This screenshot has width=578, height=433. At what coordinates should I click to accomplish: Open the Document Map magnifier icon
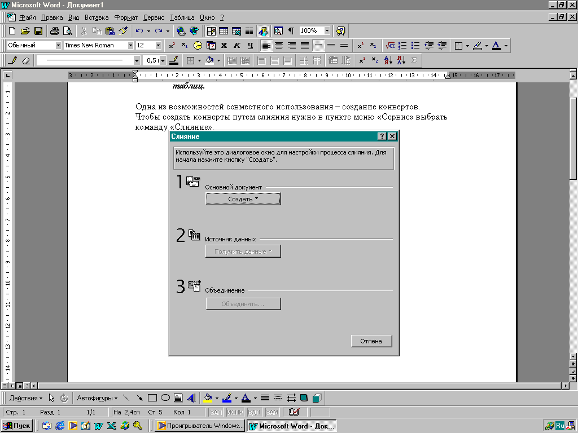pos(278,31)
